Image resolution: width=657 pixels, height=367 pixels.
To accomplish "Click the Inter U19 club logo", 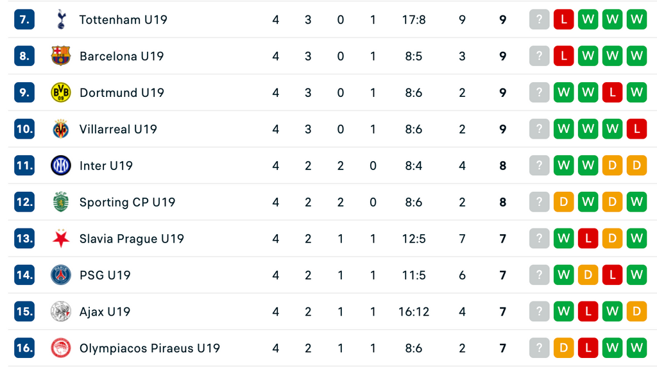I will point(61,166).
